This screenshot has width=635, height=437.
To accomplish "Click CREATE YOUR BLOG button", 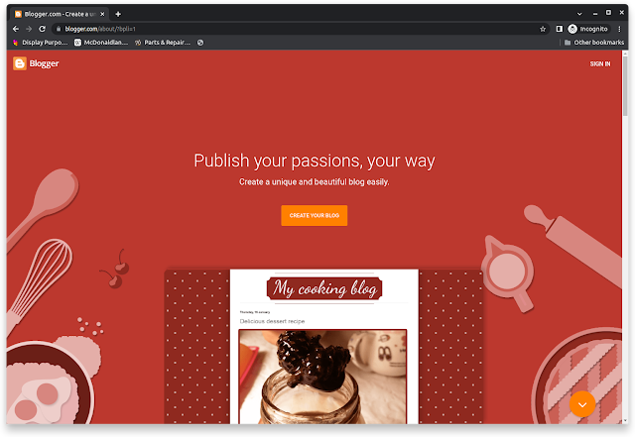I will (315, 215).
